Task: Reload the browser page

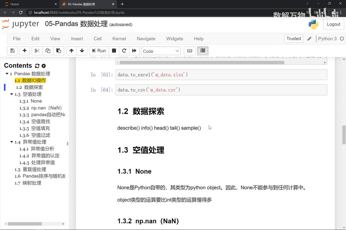Action: [x=21, y=12]
